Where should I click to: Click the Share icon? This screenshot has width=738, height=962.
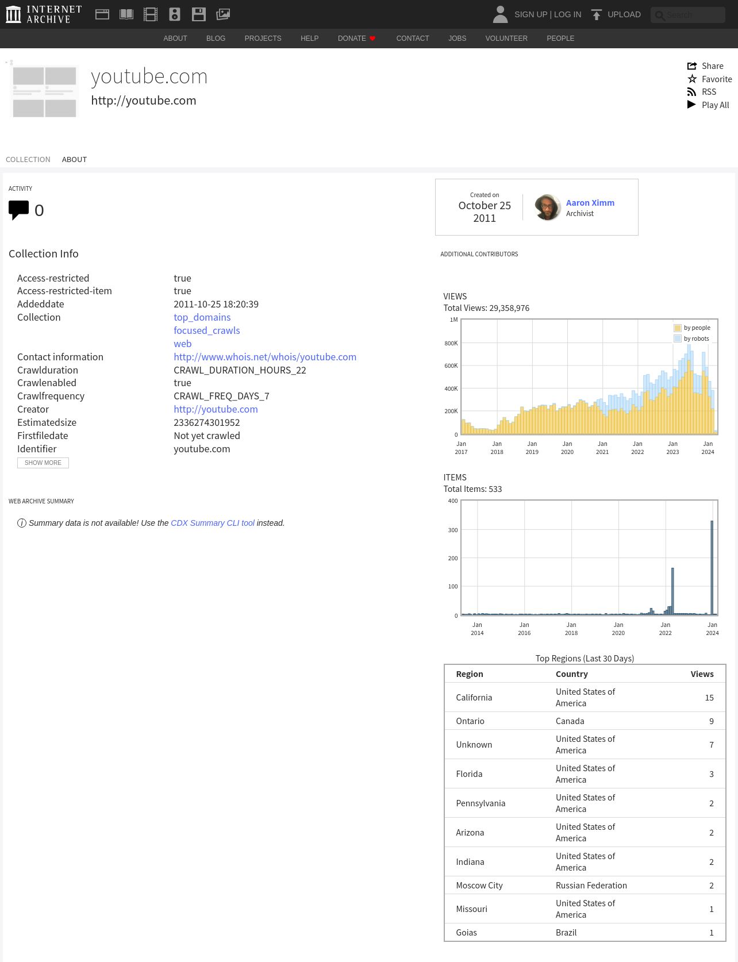pos(692,66)
